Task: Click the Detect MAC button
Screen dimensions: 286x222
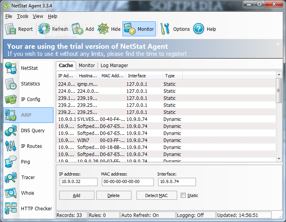Action: click(x=157, y=195)
